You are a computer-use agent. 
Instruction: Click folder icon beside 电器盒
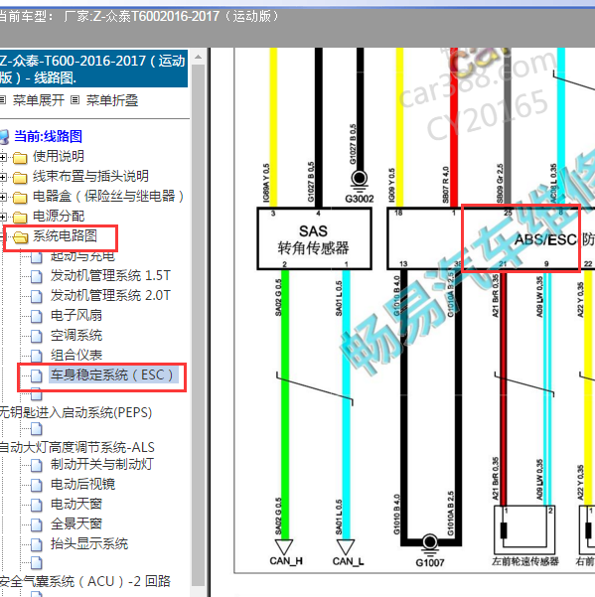click(x=20, y=198)
